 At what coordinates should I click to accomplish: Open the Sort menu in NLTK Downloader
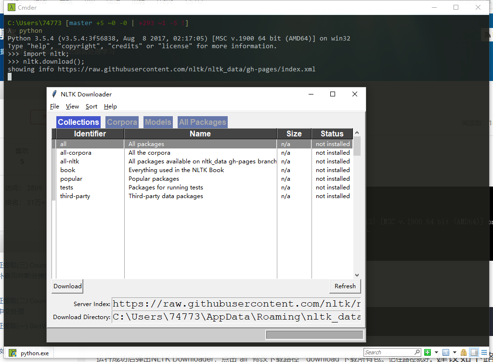tap(91, 107)
